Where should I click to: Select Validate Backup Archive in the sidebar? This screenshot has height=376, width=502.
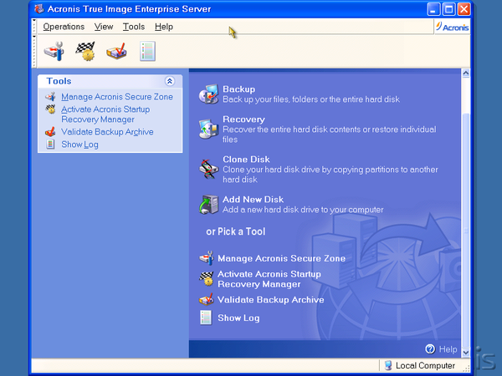pyautogui.click(x=107, y=132)
